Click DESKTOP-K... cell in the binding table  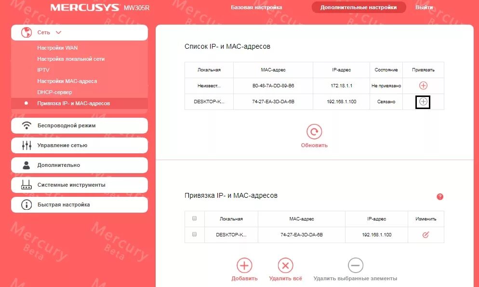pos(231,235)
